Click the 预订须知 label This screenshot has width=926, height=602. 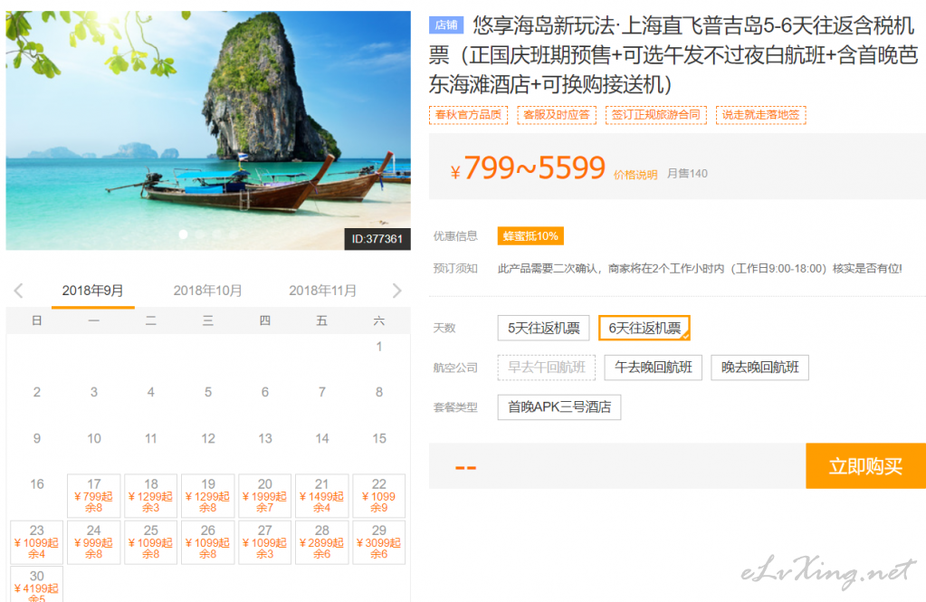455,269
